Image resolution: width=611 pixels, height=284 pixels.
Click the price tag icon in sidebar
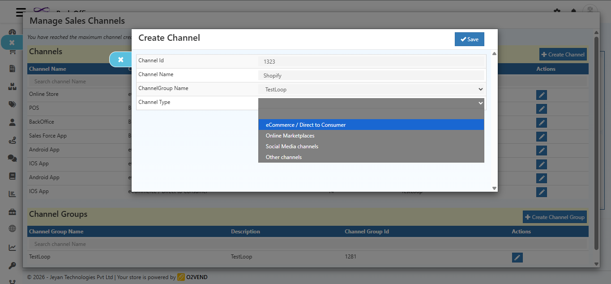pyautogui.click(x=12, y=104)
